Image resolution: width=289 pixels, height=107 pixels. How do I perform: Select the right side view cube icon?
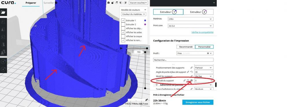(x=125, y=3)
